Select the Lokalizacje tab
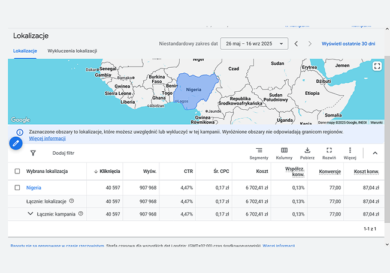The image size is (390, 273). 25,51
